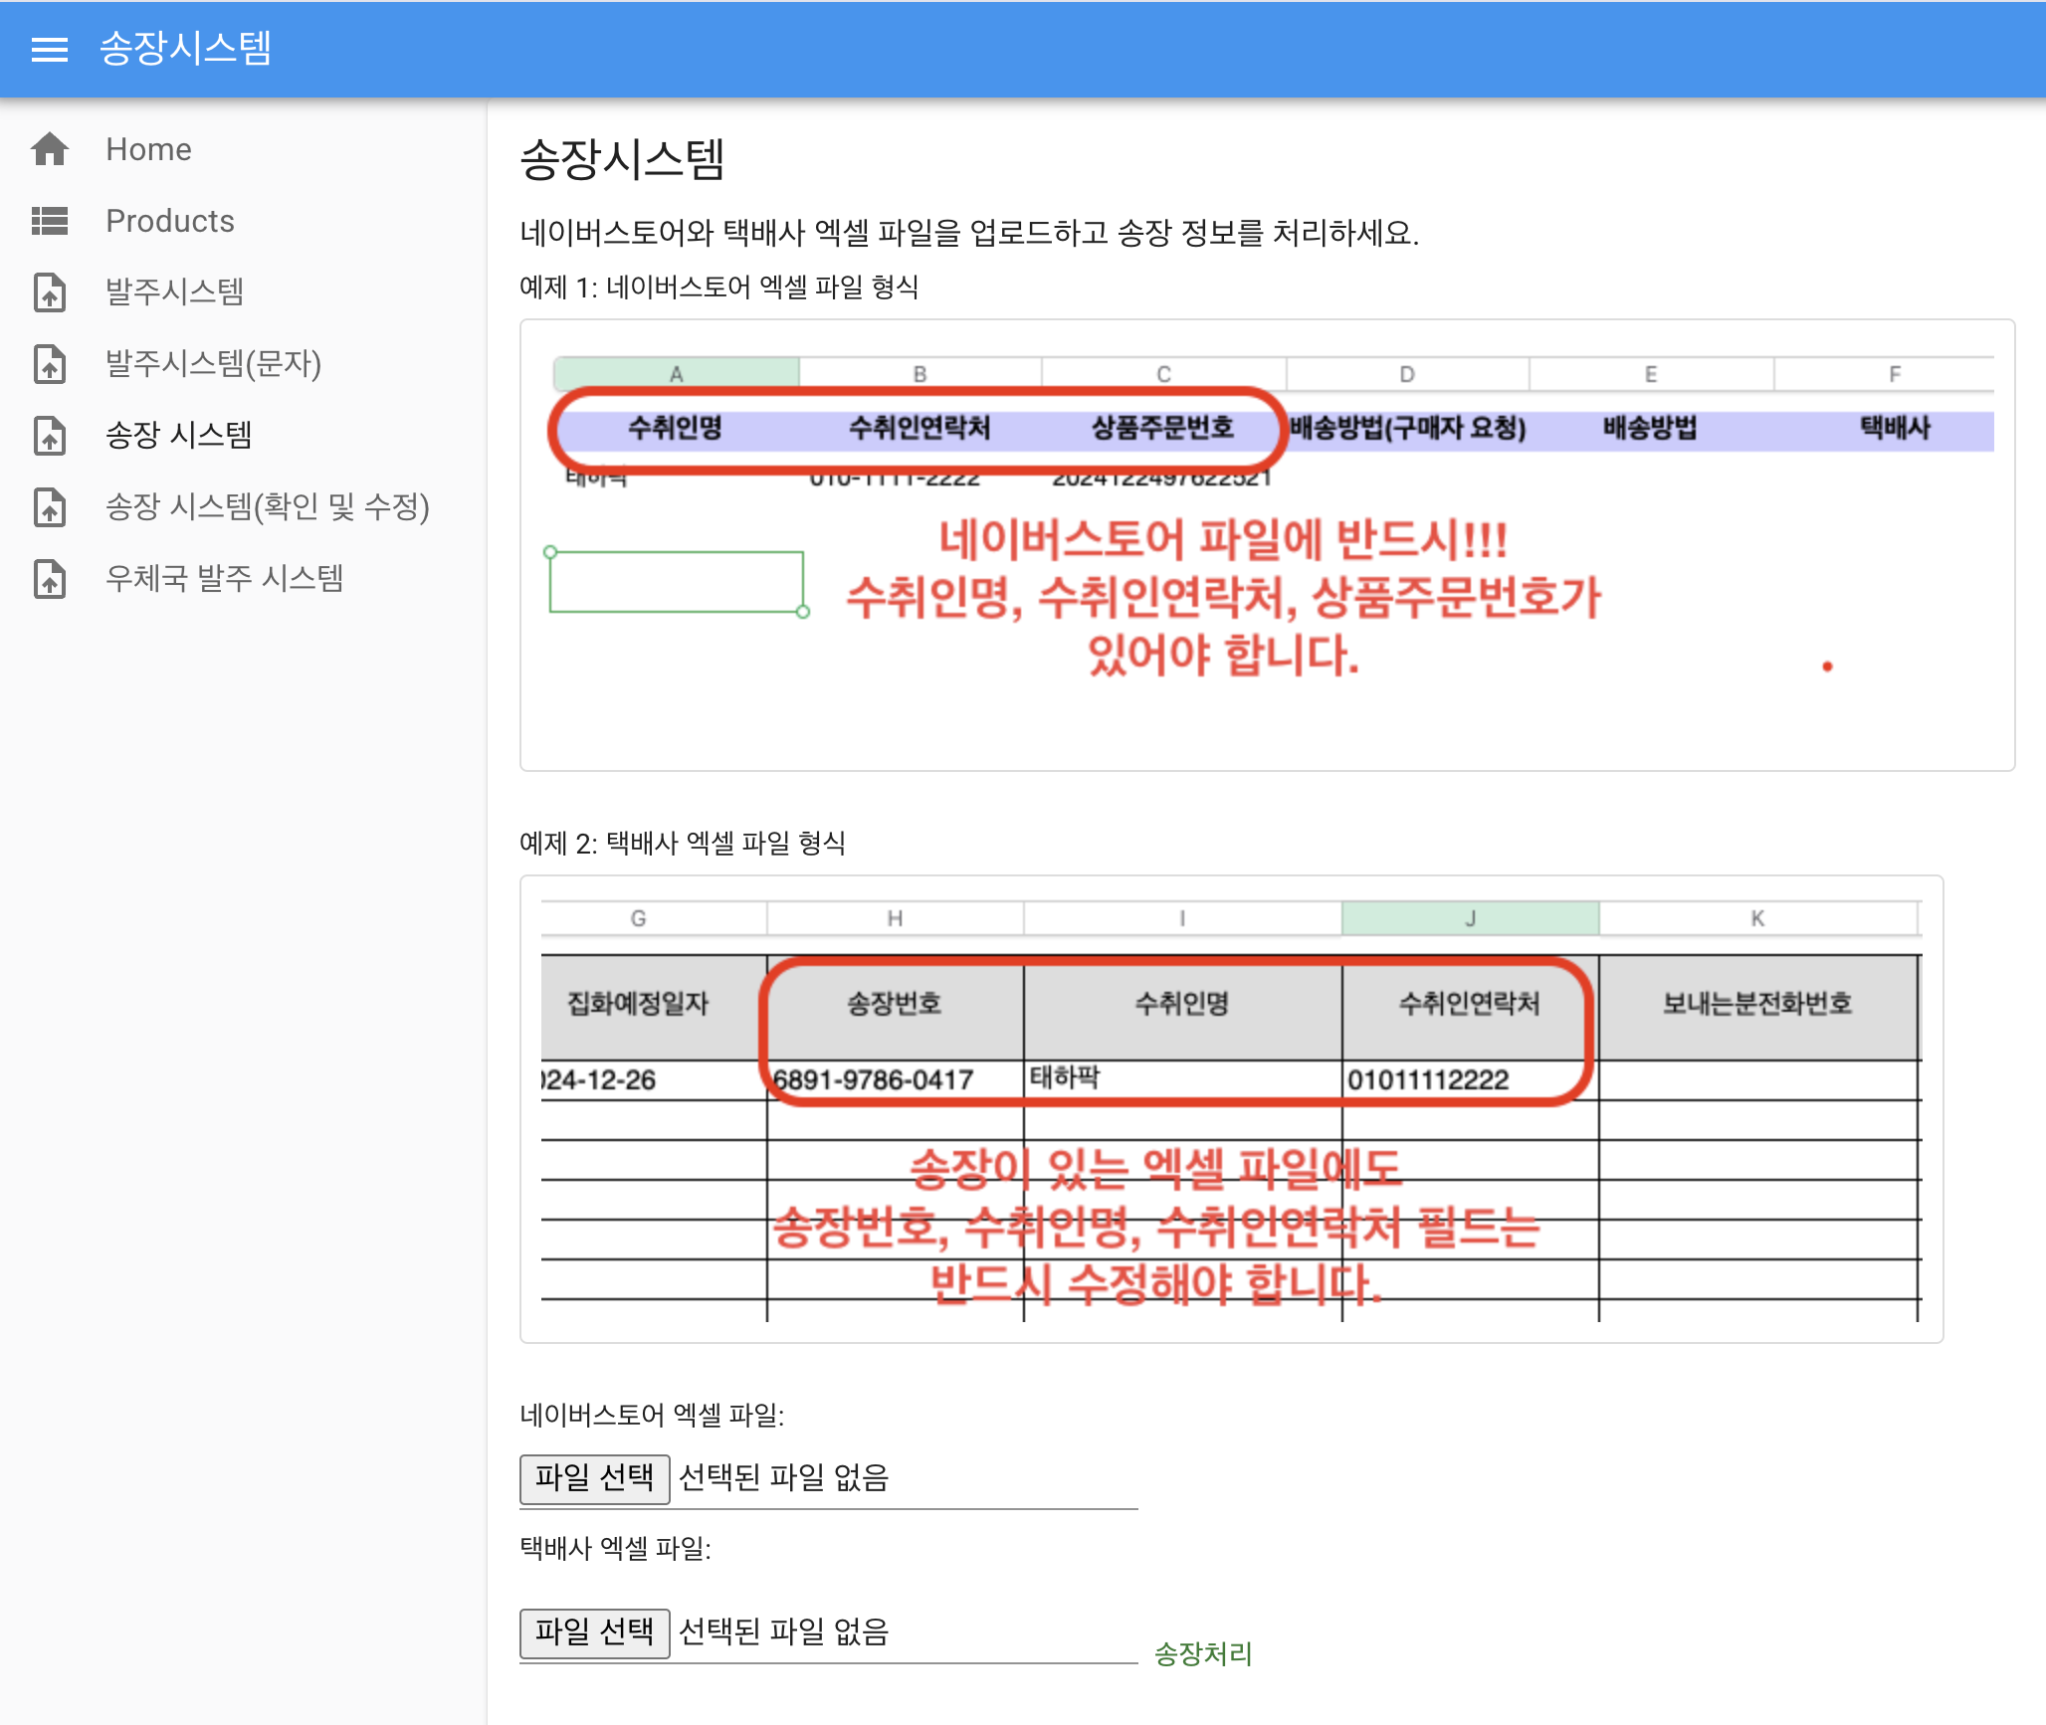
Task: Click the 택배사 example spreadsheet image
Action: tap(1231, 1109)
